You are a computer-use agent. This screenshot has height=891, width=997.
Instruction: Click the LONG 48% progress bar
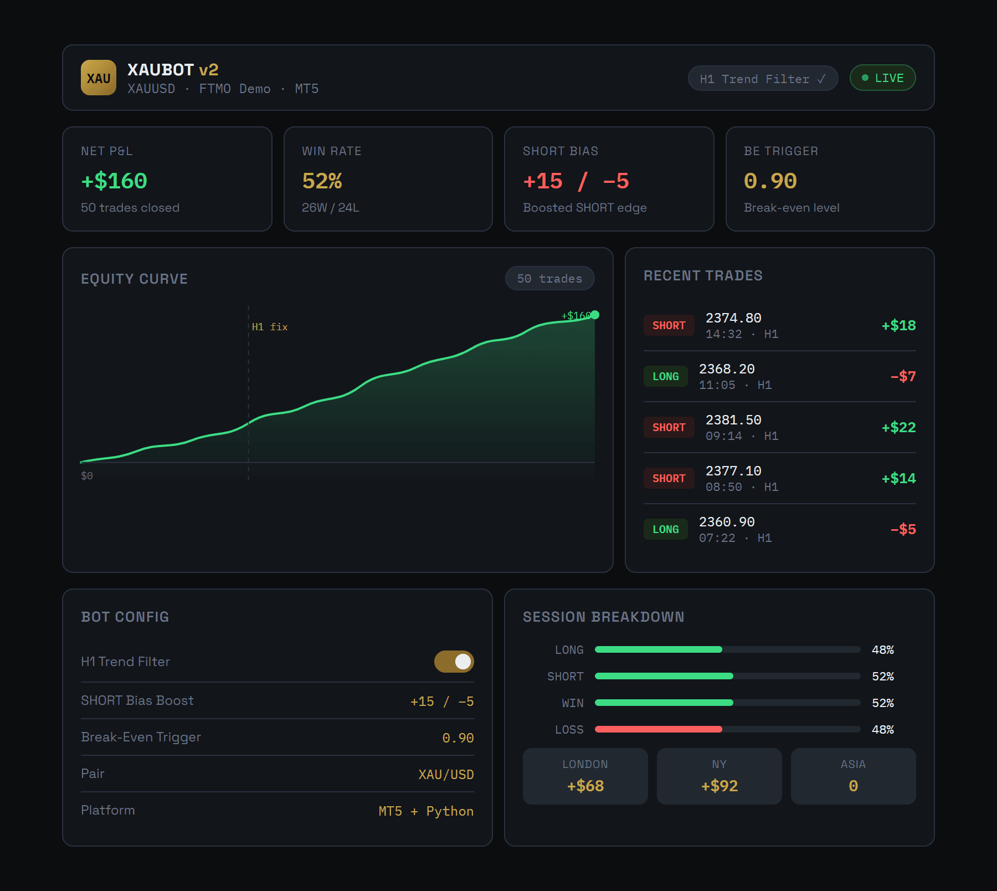click(728, 649)
